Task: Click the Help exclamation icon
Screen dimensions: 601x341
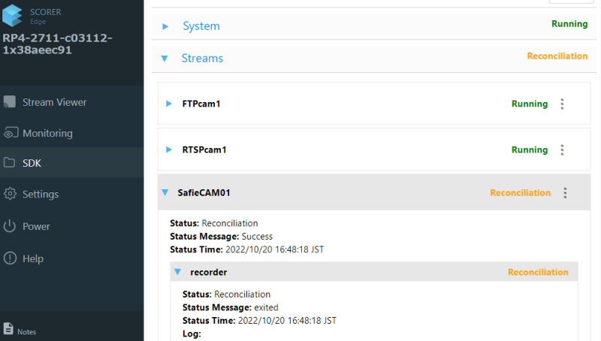Action: pos(10,258)
